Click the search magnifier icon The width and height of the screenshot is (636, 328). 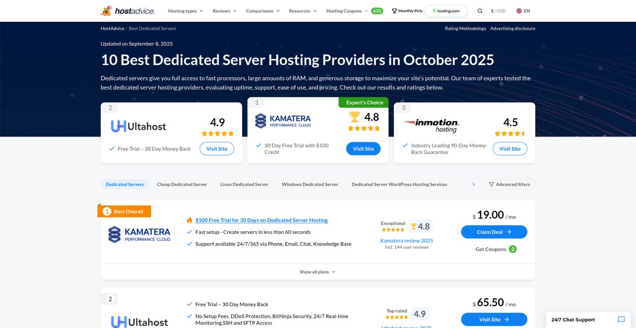[480, 11]
